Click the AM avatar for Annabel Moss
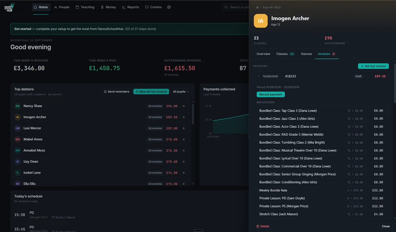Screen dimensions: 396x232 click(x=18, y=151)
